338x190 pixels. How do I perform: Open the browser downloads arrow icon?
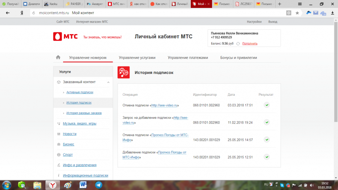point(333,13)
